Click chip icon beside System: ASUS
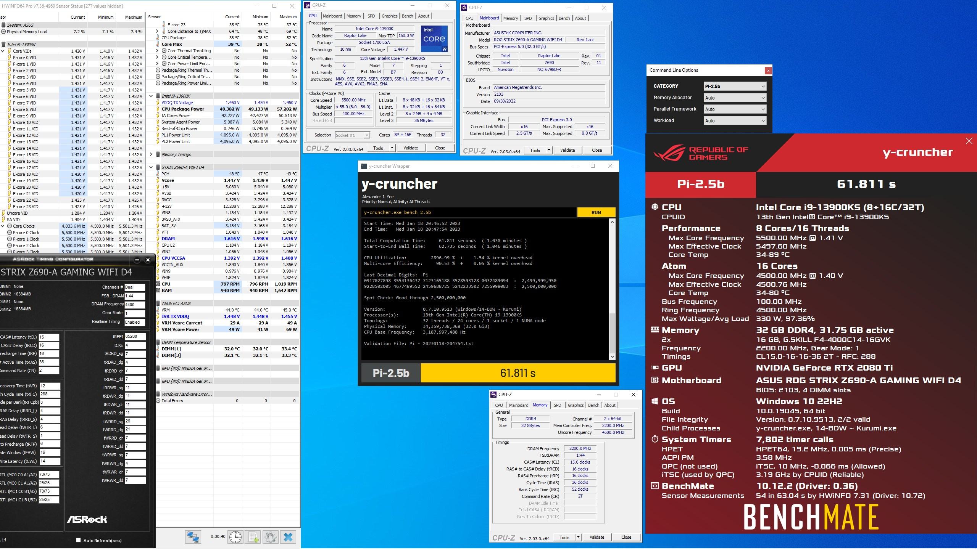This screenshot has width=977, height=549. point(3,25)
